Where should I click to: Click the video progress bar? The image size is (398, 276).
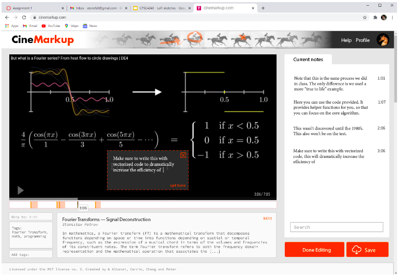[x=143, y=199]
